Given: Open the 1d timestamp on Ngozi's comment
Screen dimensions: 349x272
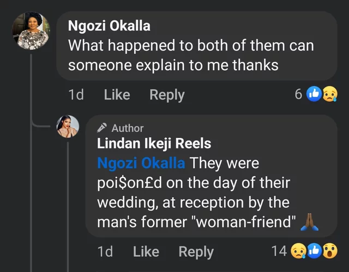Looking at the screenshot, I should coord(76,95).
